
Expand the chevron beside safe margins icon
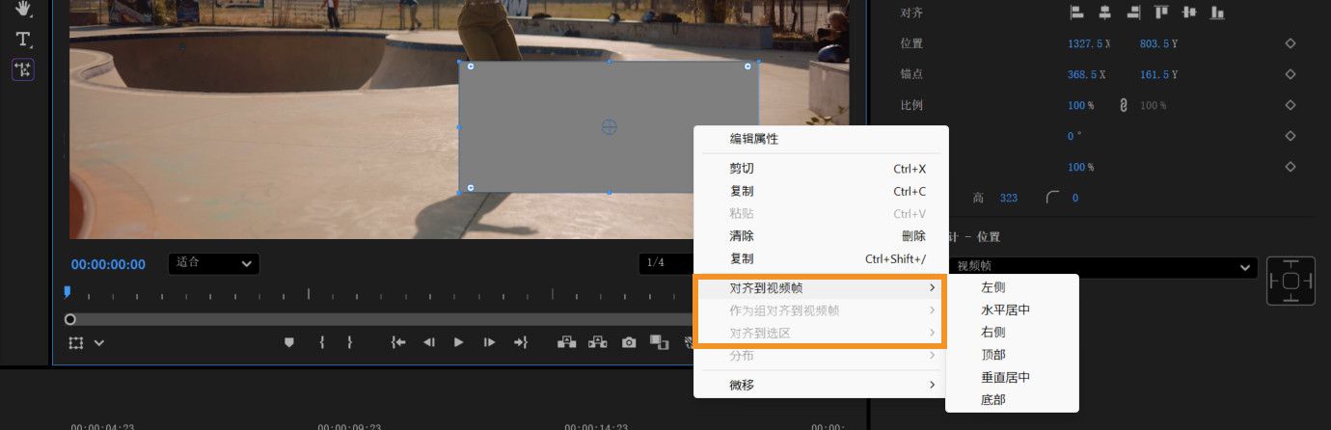click(99, 342)
